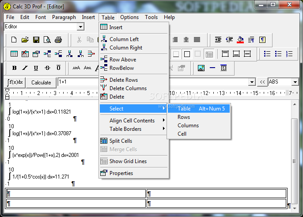Choose Show Grid Lines menu item

(x=133, y=161)
